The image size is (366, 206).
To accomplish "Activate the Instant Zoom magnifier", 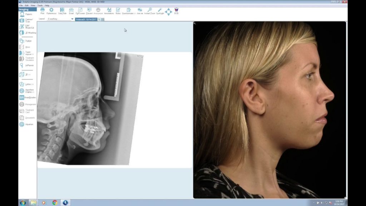I will point(150,10).
